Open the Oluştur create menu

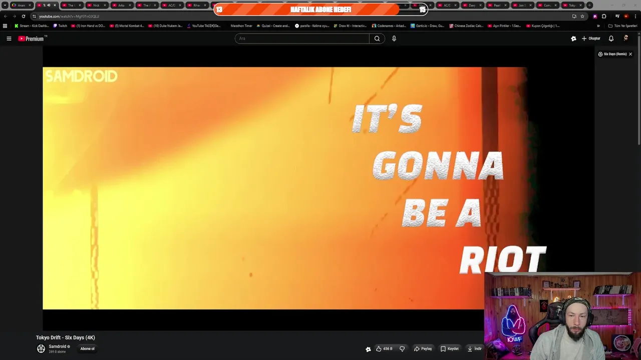[591, 38]
